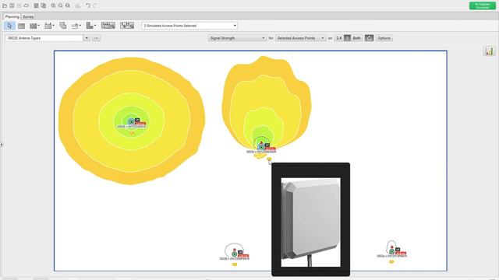Expand the left side panel arrow
The image size is (499, 280).
[x=2, y=145]
